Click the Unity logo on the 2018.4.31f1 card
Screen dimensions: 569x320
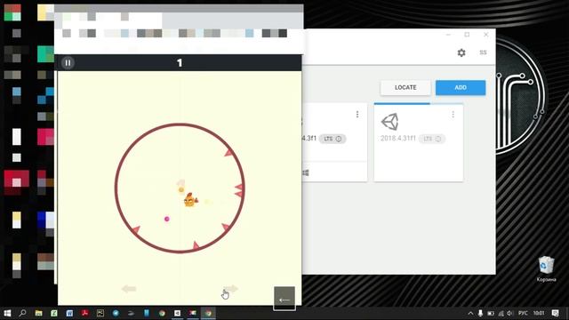tap(389, 122)
